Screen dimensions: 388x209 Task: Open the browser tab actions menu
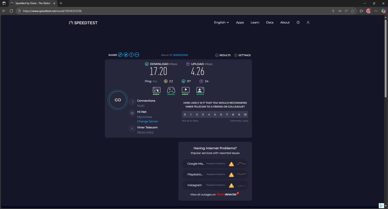pyautogui.click(x=4, y=3)
